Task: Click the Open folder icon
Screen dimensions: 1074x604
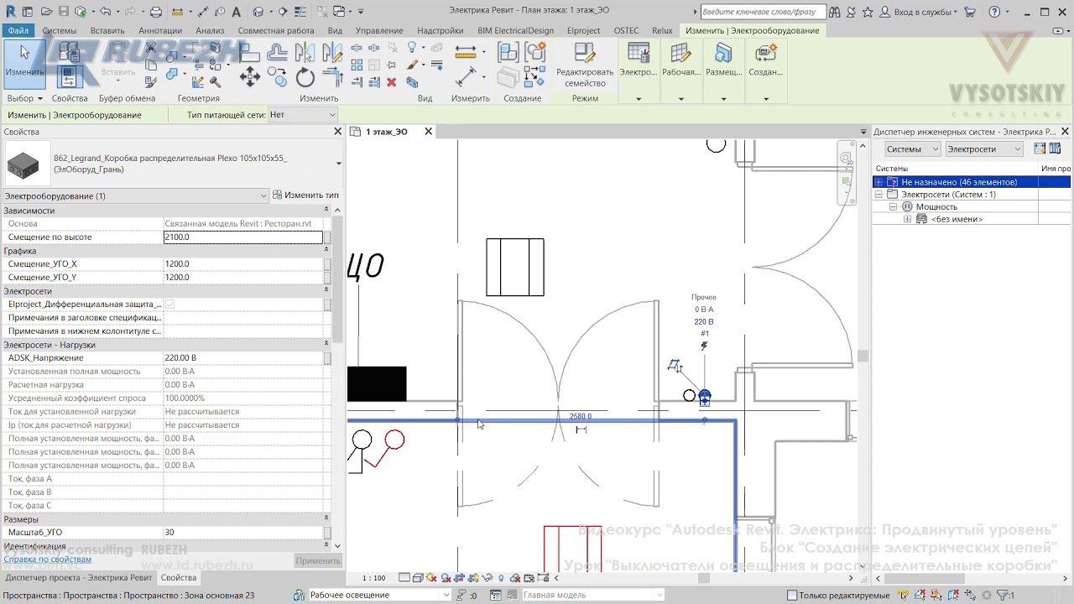Action: [x=47, y=12]
